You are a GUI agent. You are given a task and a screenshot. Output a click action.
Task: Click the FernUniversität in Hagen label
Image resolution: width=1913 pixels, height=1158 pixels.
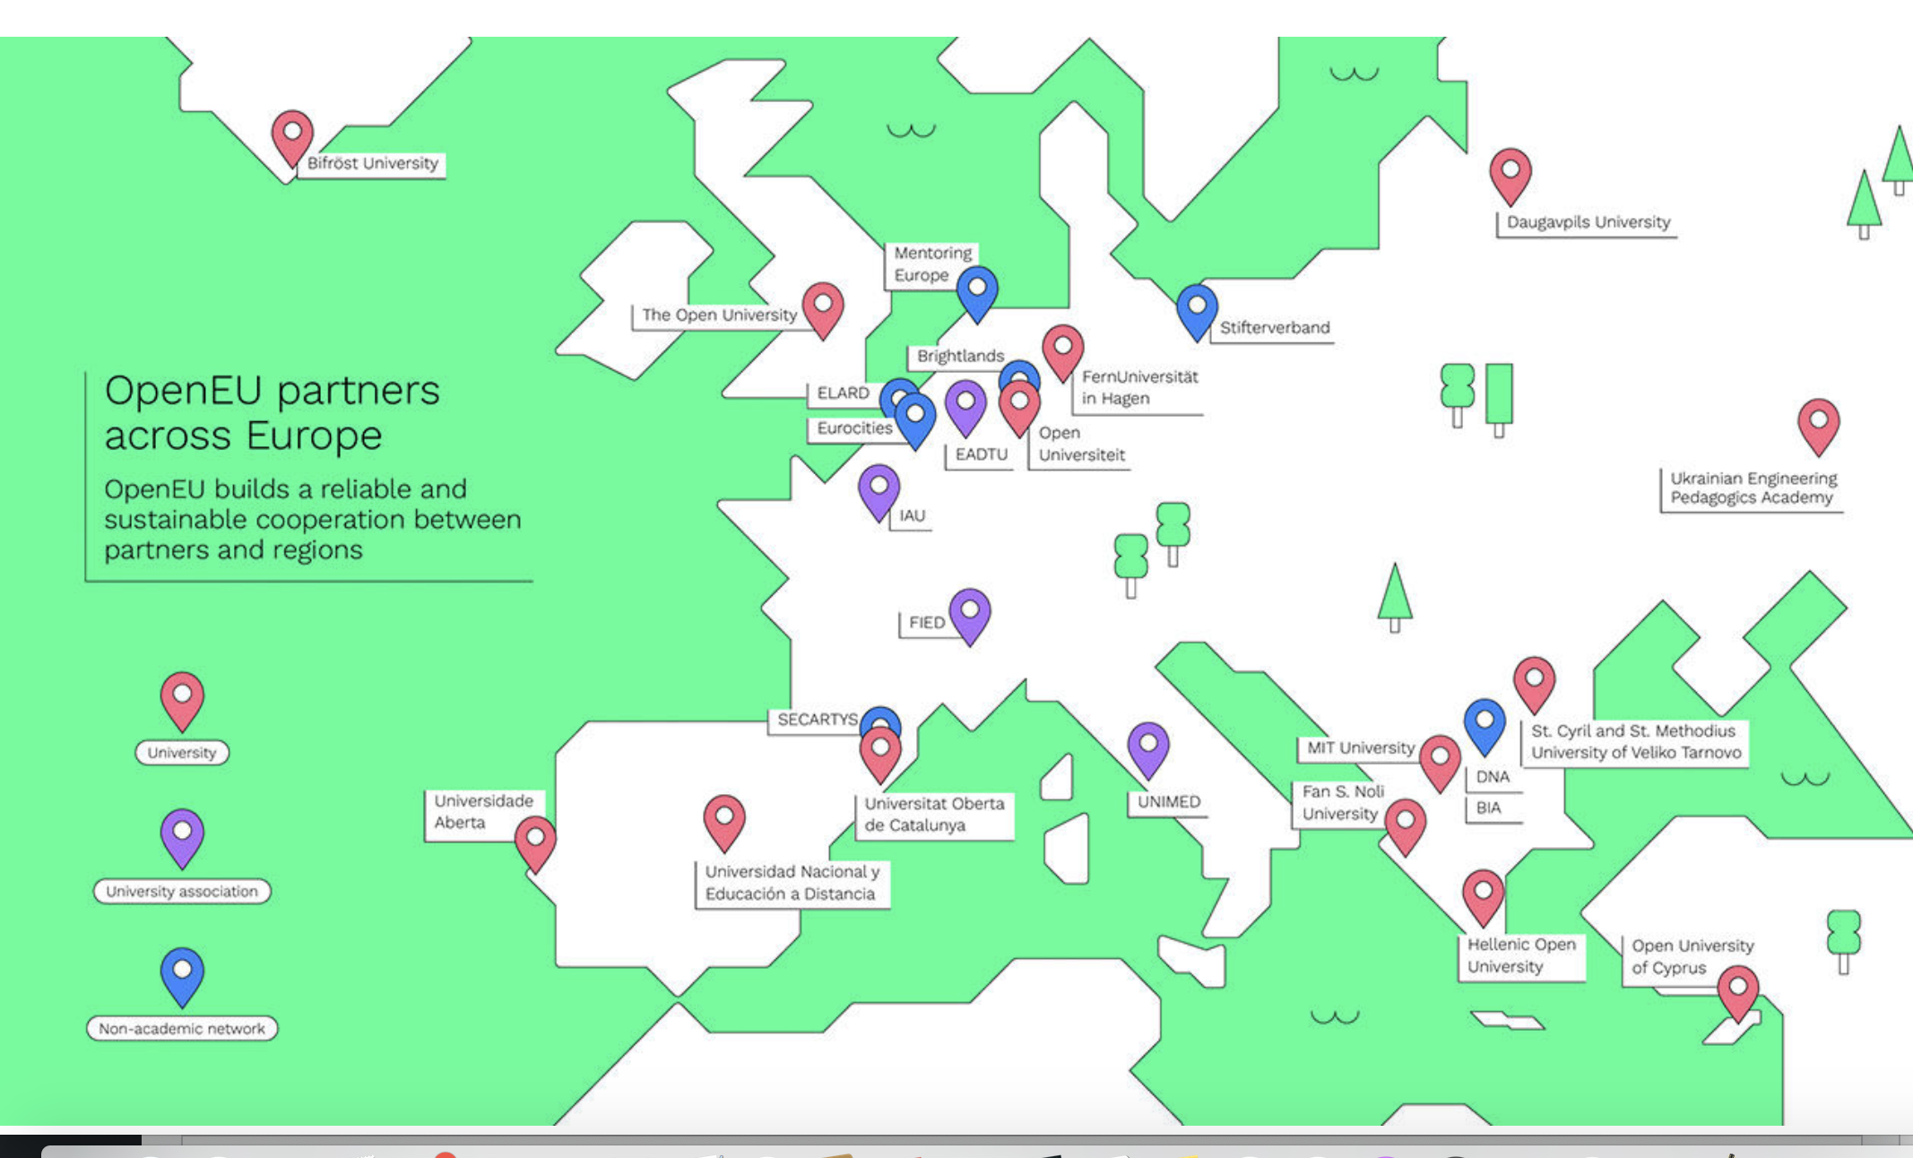coord(1138,388)
